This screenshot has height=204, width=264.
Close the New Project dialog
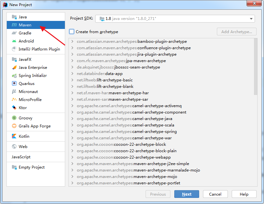click(x=254, y=3)
